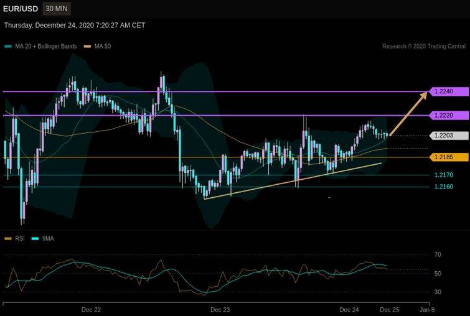
Task: Click the 1.2240 resistance price tag
Action: tap(448, 91)
